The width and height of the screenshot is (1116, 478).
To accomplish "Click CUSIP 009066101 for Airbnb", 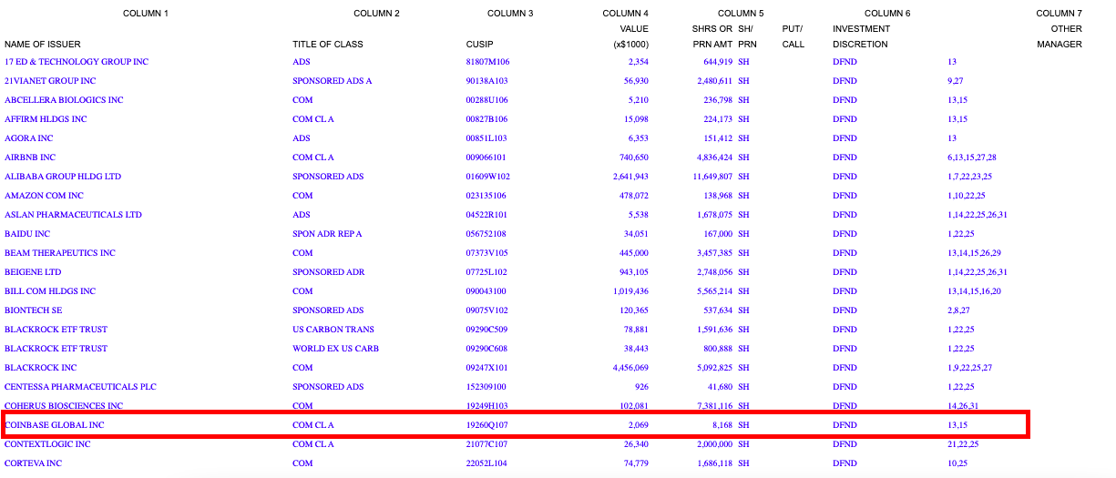I will coord(486,158).
